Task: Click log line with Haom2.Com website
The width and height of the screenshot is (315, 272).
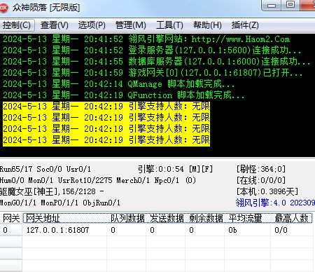Action: 146,39
